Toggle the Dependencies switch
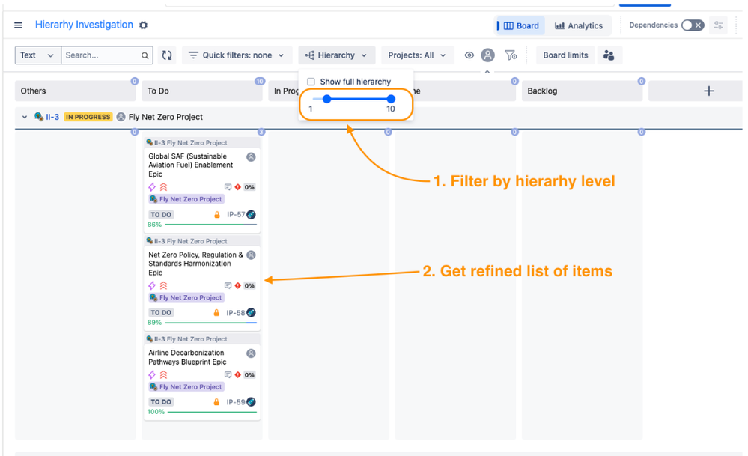The width and height of the screenshot is (748, 456). click(x=693, y=25)
